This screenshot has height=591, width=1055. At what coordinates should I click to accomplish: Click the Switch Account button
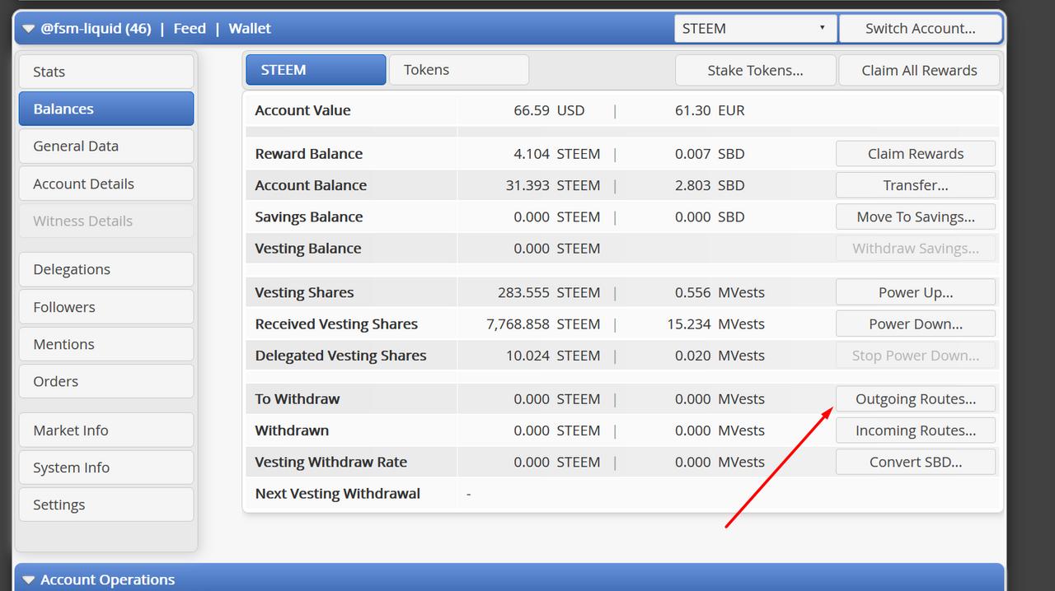point(921,28)
